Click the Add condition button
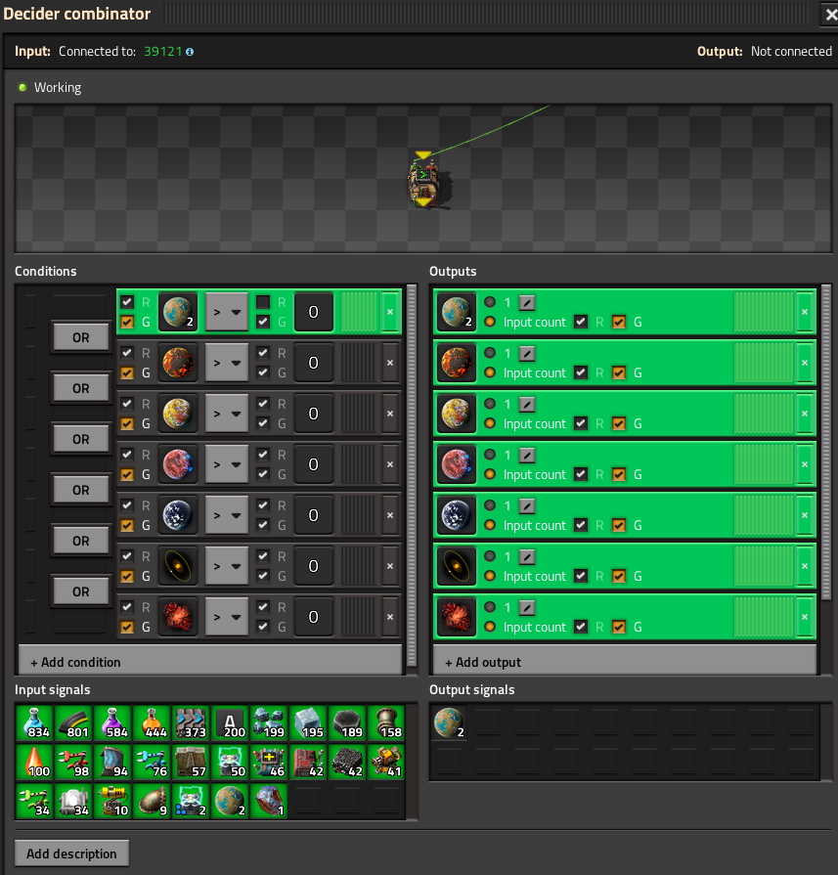Viewport: 838px width, 875px height. (210, 662)
